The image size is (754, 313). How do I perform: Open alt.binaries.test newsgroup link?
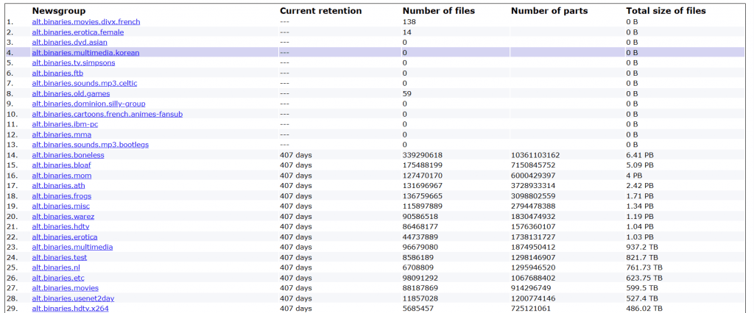(60, 257)
